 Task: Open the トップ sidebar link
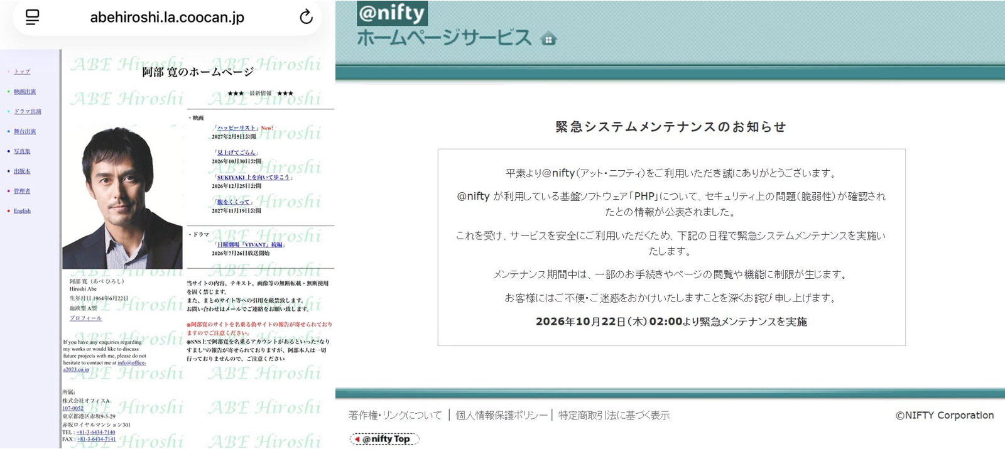(x=22, y=72)
